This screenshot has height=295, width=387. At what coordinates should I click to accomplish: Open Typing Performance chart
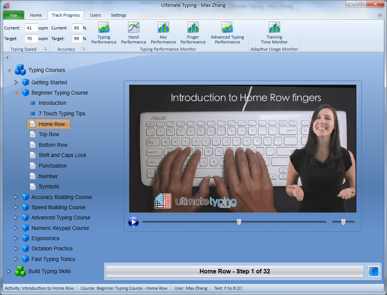click(x=104, y=33)
